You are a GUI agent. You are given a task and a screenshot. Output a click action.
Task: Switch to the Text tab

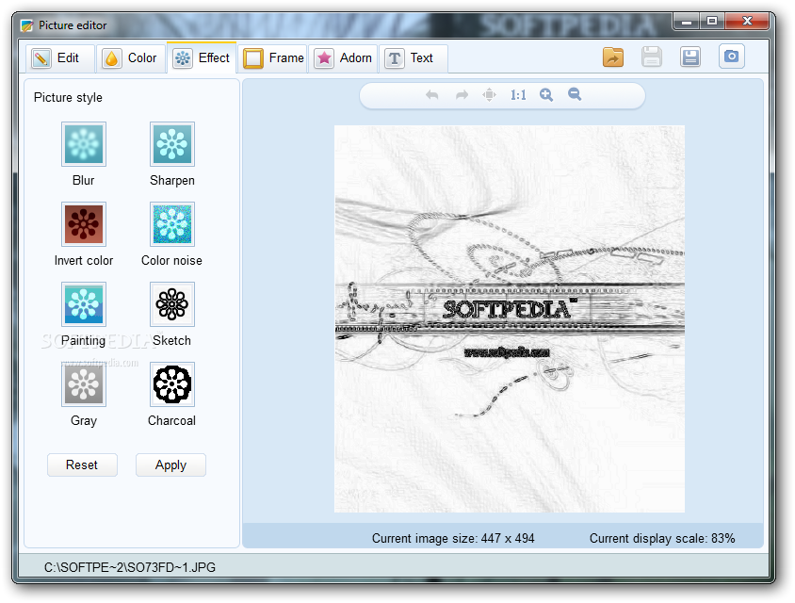coord(414,58)
